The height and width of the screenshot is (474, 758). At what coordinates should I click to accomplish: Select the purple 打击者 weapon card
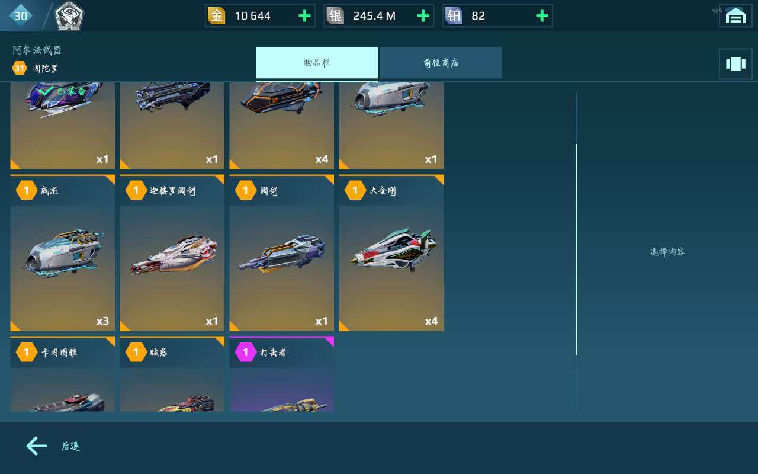pos(281,374)
